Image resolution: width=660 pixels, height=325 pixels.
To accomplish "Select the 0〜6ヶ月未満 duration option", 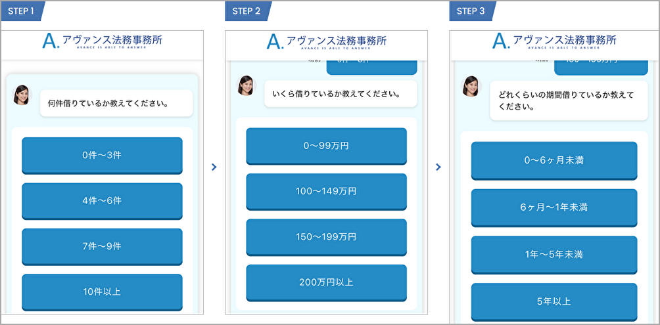I will coord(554,160).
